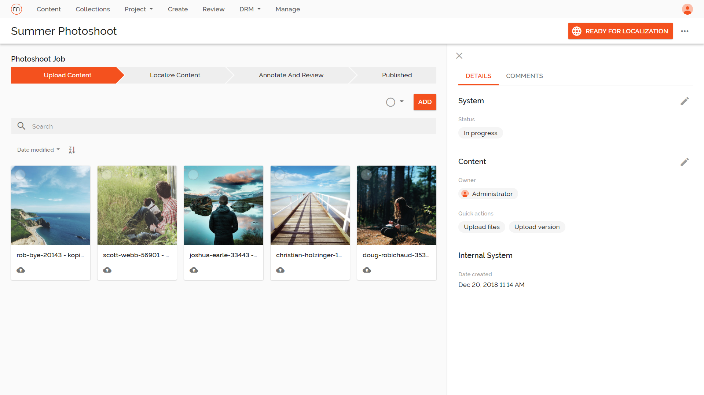Open the Project dropdown menu

139,9
